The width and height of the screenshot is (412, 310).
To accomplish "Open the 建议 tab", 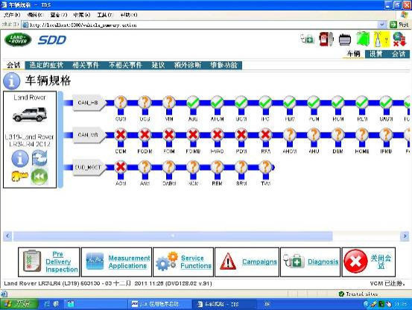I will [x=158, y=65].
